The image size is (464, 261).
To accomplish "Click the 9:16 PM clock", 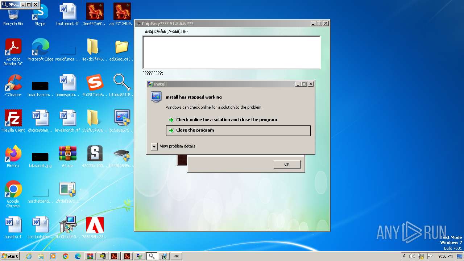I will coord(445,256).
